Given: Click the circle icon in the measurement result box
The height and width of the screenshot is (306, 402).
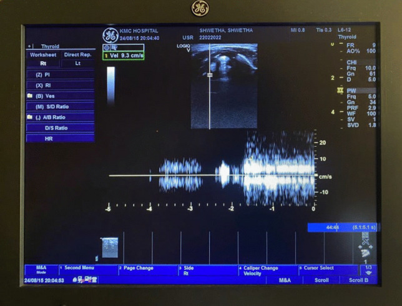Looking at the screenshot, I should [x=107, y=47].
